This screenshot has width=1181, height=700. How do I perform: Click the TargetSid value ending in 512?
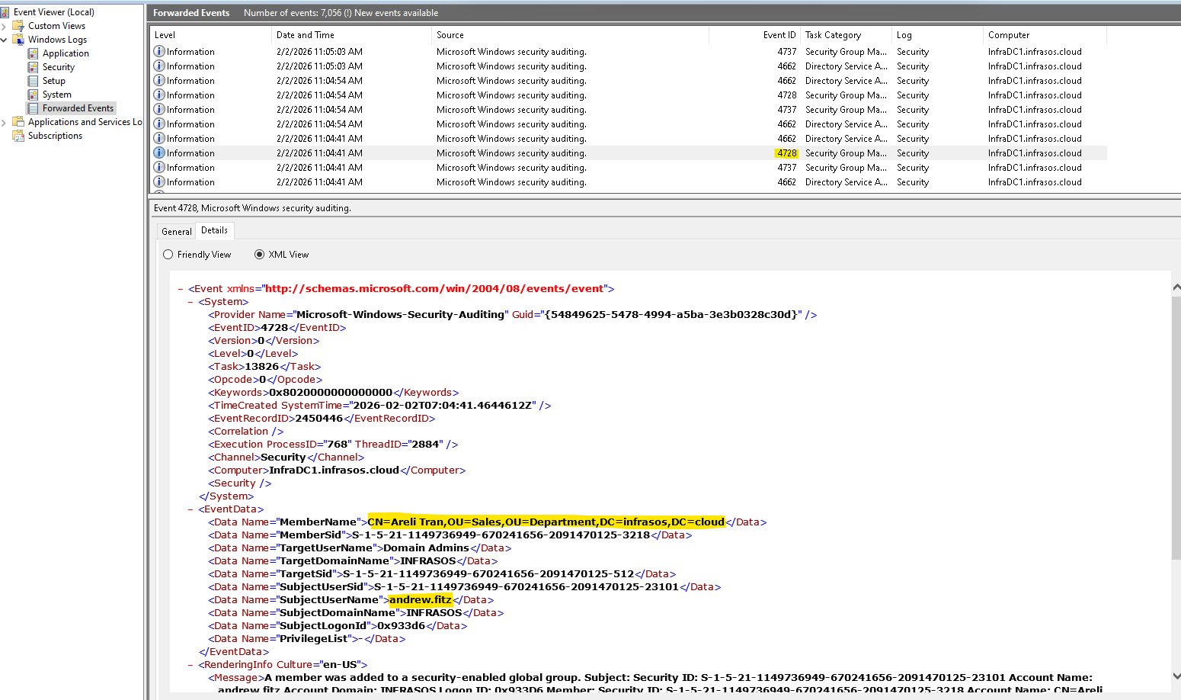click(488, 574)
